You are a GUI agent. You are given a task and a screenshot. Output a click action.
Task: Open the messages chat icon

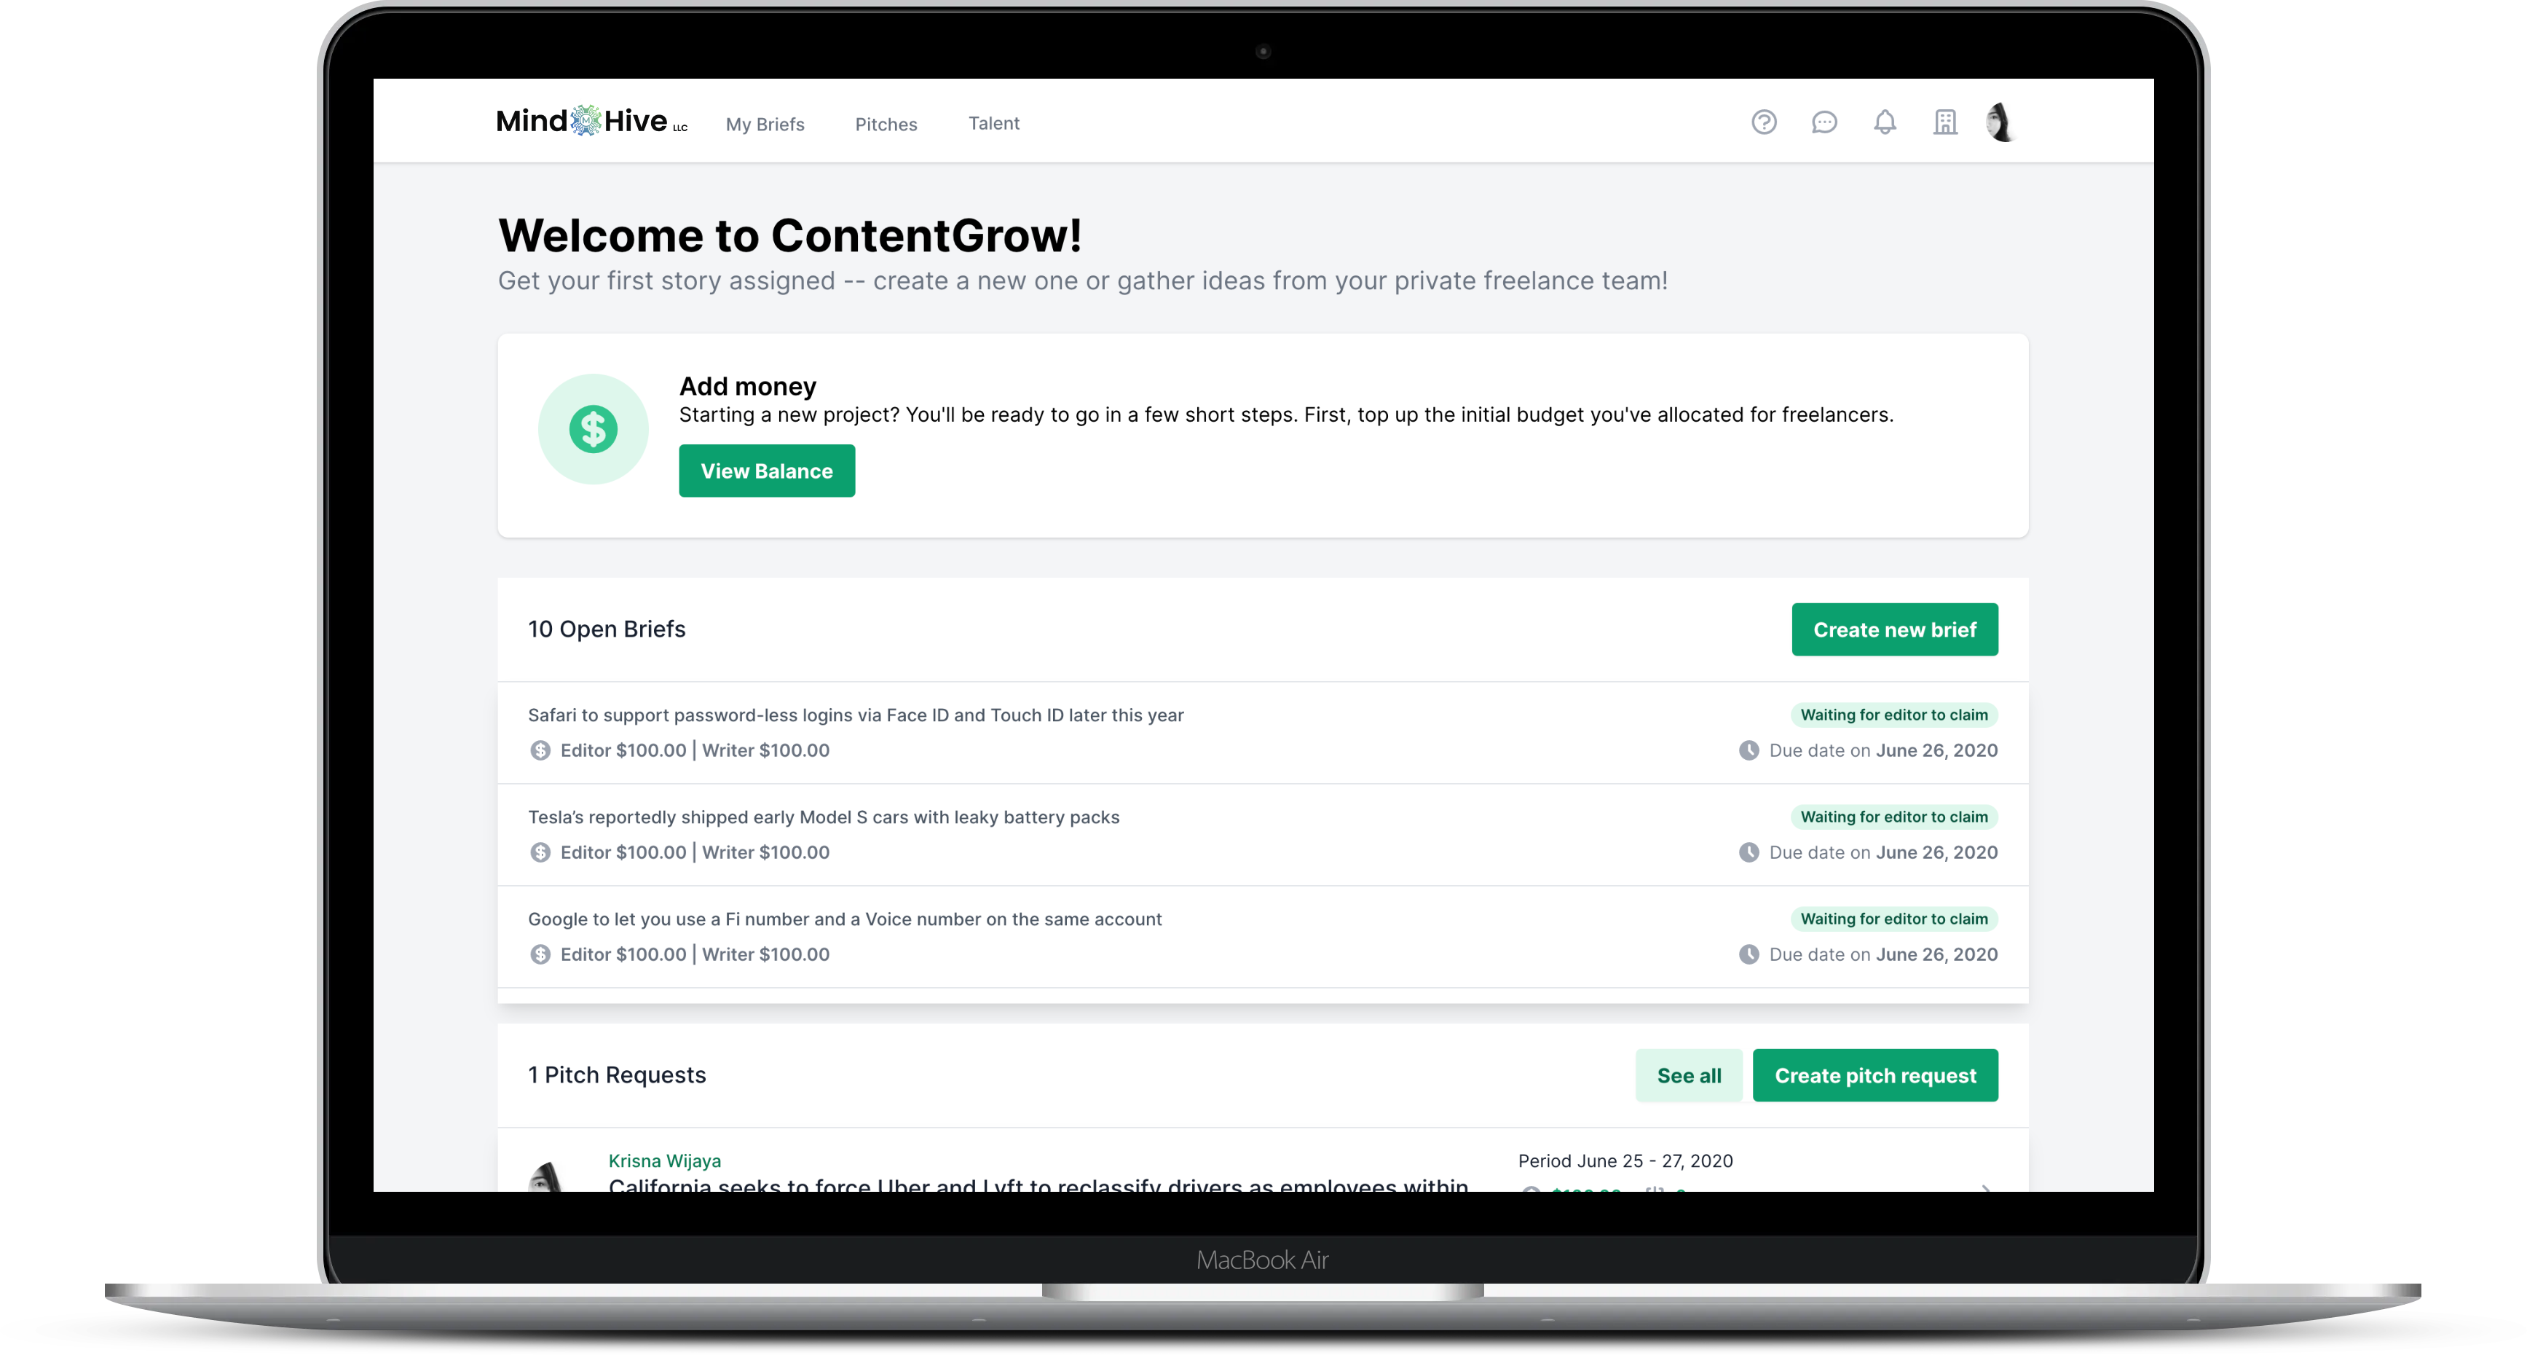point(1824,122)
